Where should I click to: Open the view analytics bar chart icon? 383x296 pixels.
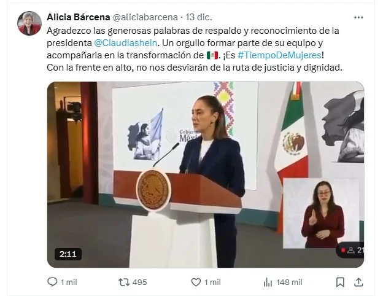pyautogui.click(x=268, y=282)
